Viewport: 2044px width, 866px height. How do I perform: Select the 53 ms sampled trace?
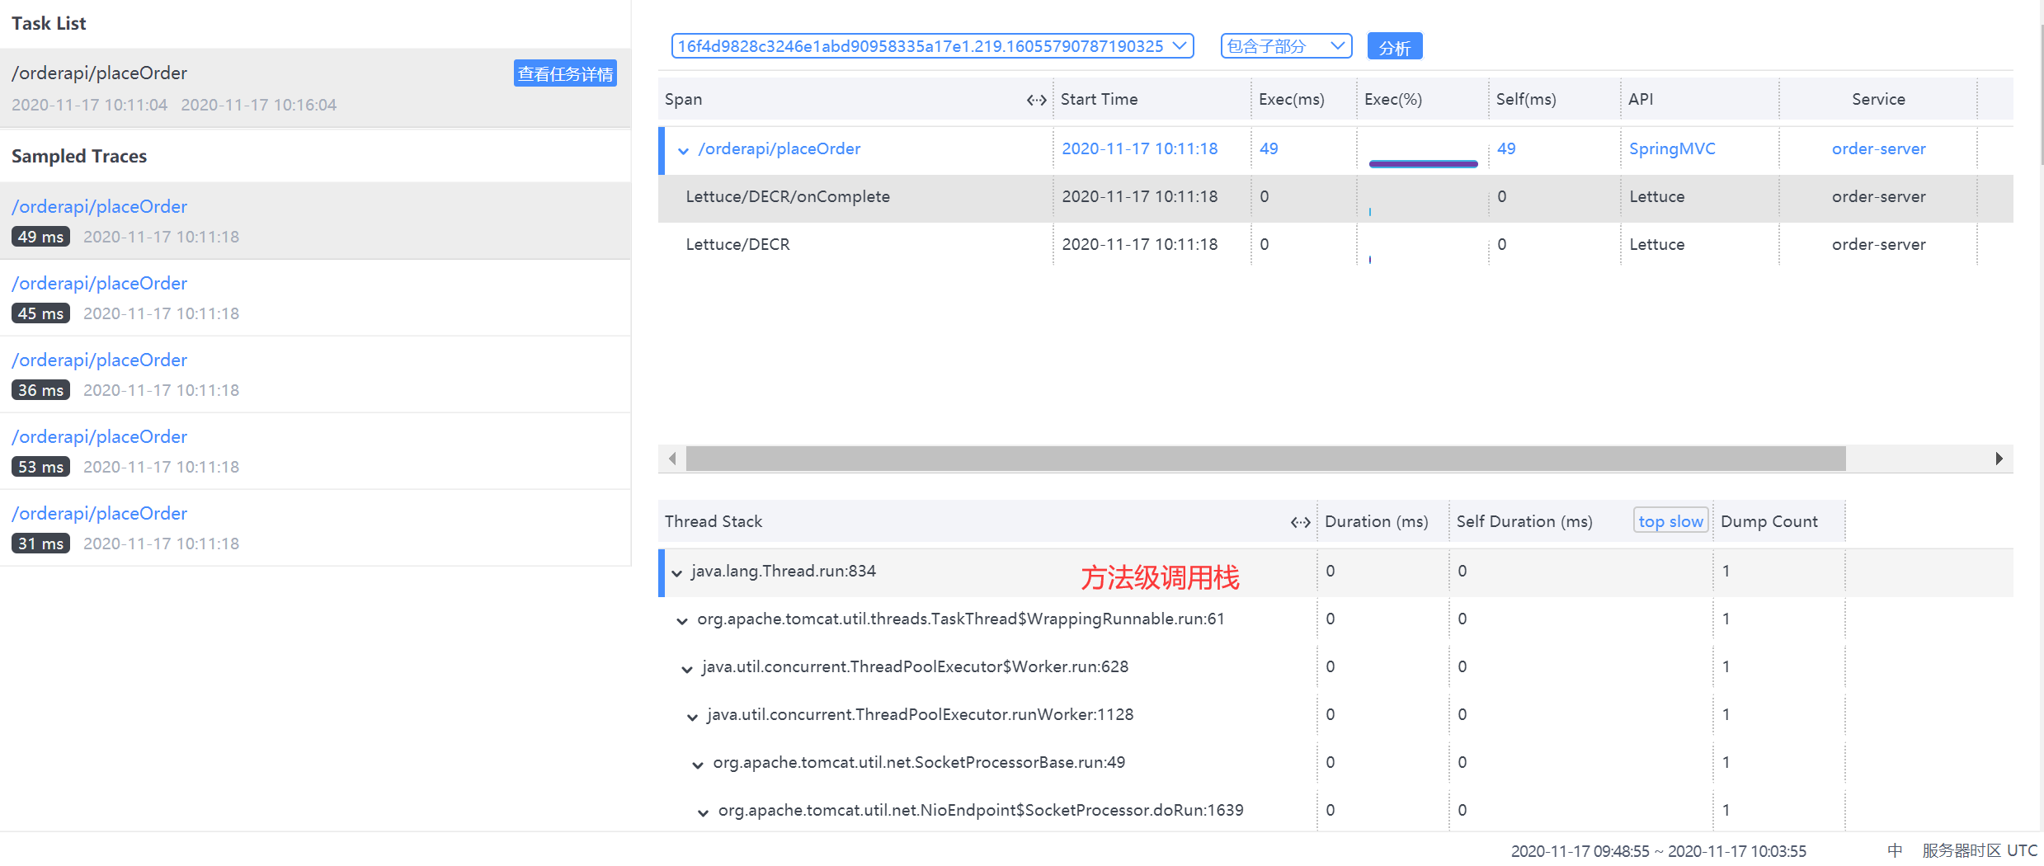[315, 451]
